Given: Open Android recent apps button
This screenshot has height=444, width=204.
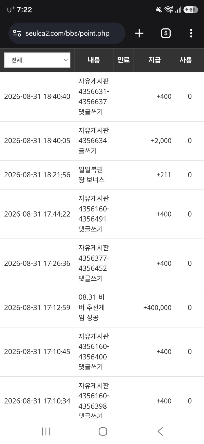Looking at the screenshot, I should pos(46,431).
